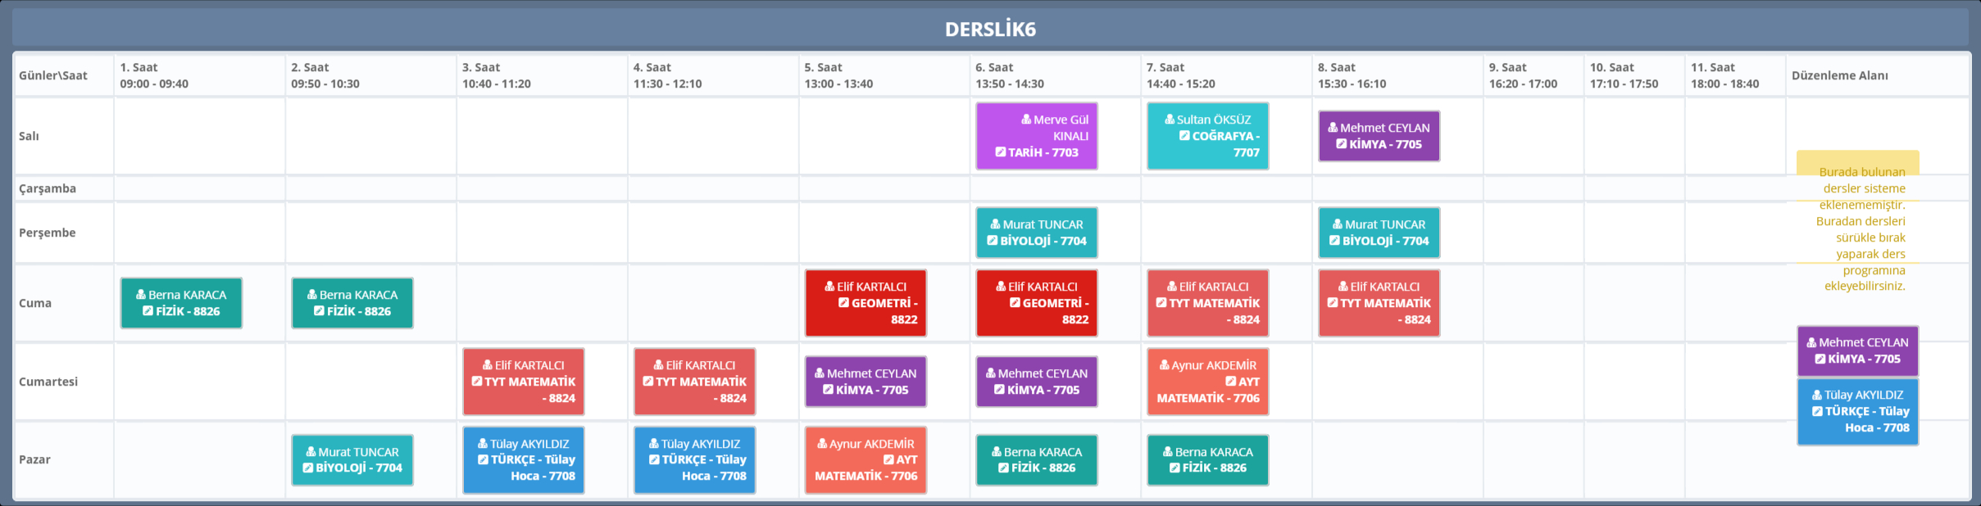Click person icon next to Sultan ÖKSÜZ
Screen dimensions: 1981x506
pos(1170,120)
